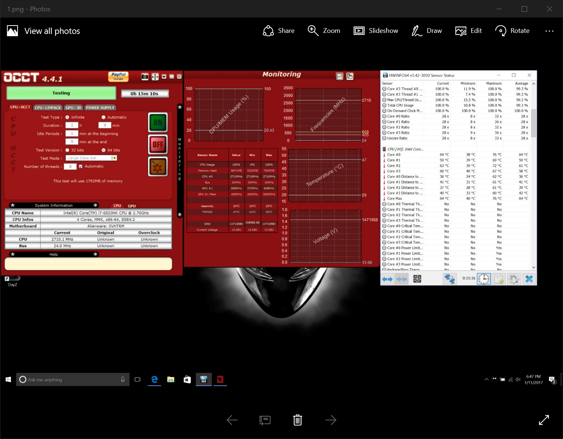Click the PayPal Donate button in OCCT
The width and height of the screenshot is (563, 439).
118,76
